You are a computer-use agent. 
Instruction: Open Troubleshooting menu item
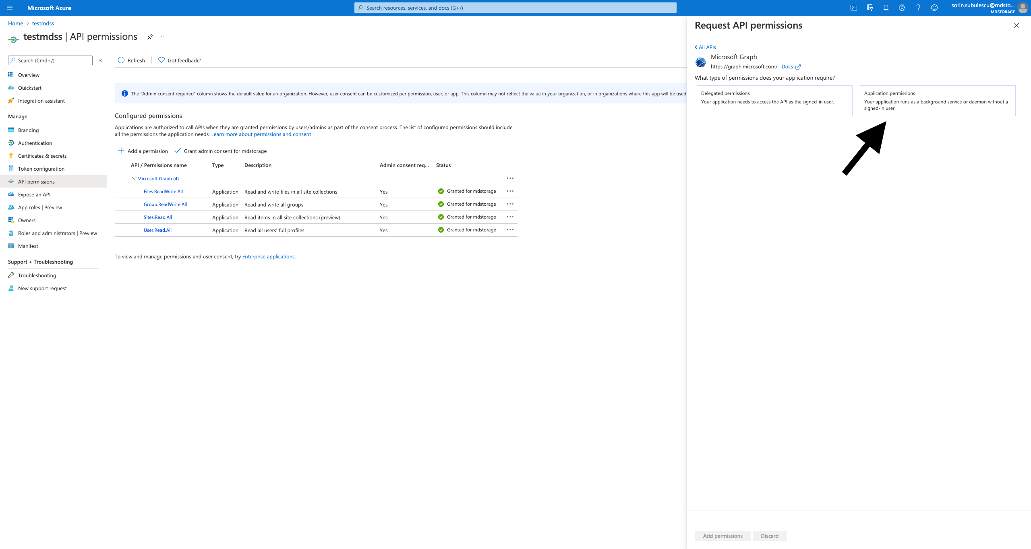coord(53,275)
